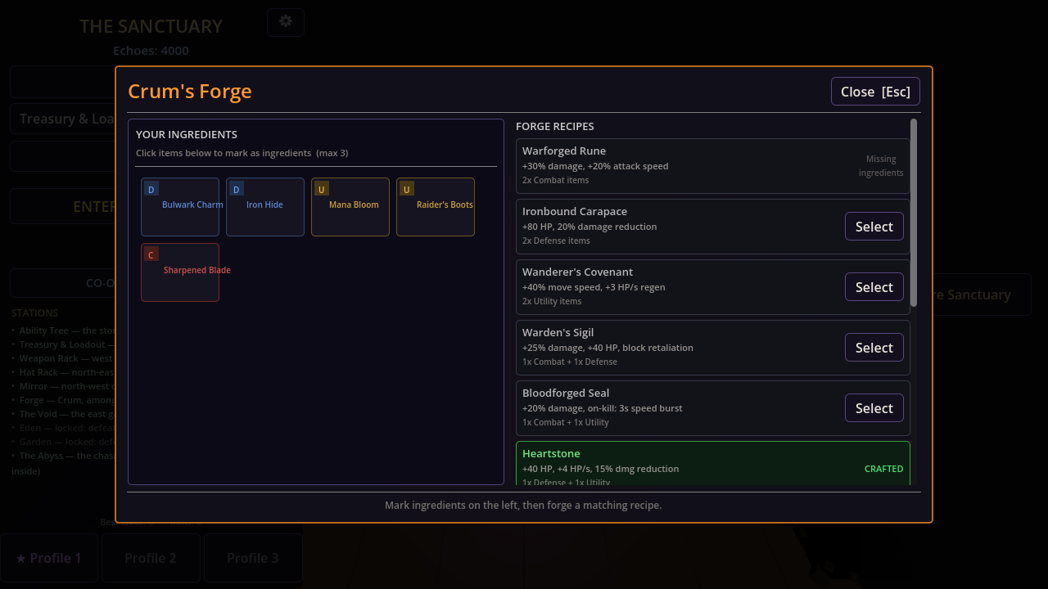Viewport: 1048px width, 589px height.
Task: Open the gear settings icon in The Sanctuary
Action: pyautogui.click(x=286, y=22)
